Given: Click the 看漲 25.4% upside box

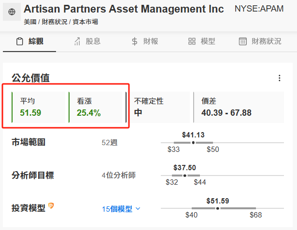Looking at the screenshot, I should [96, 107].
